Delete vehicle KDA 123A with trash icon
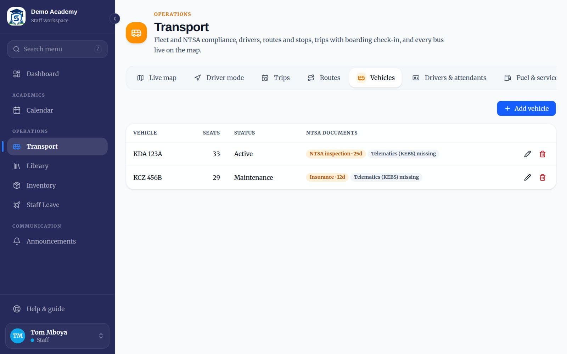 (543, 154)
